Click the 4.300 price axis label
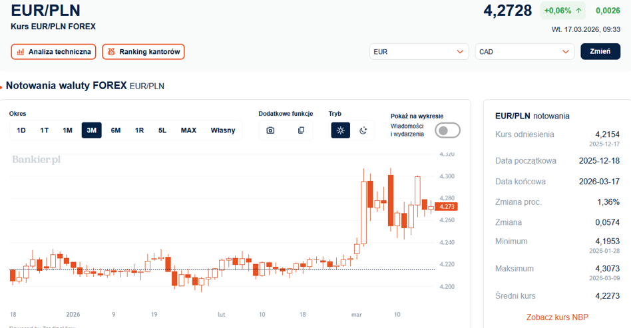 tap(447, 176)
